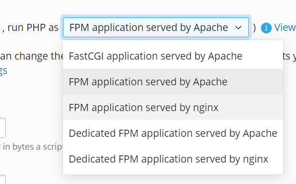Screen dimensions: 296x184
Task: Pick FPM application served by nginx
Action: (x=173, y=107)
